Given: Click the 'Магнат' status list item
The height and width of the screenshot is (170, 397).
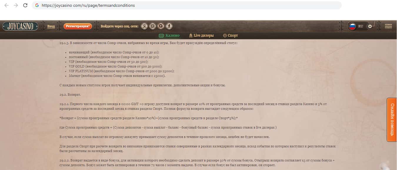Looking at the screenshot, I should (117, 76).
